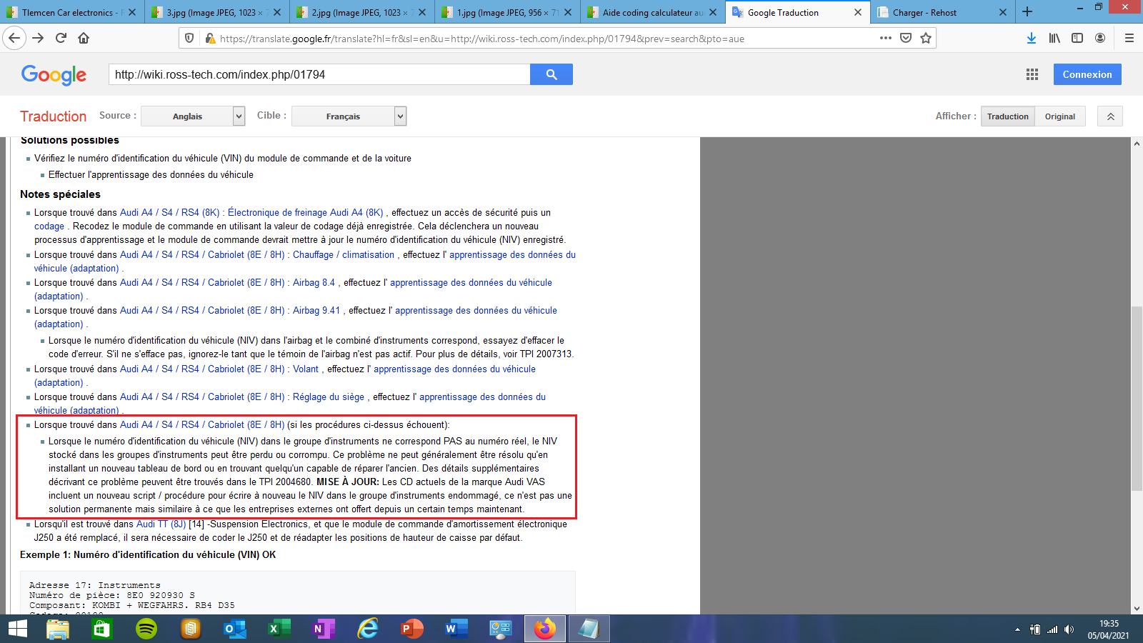Open the Volant link
The height and width of the screenshot is (643, 1143).
[306, 369]
